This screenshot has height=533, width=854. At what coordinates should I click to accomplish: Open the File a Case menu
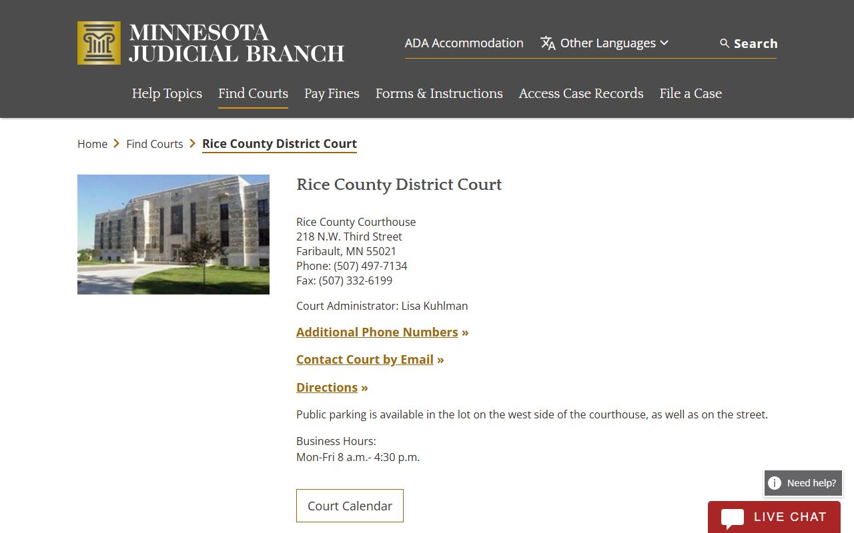point(691,93)
